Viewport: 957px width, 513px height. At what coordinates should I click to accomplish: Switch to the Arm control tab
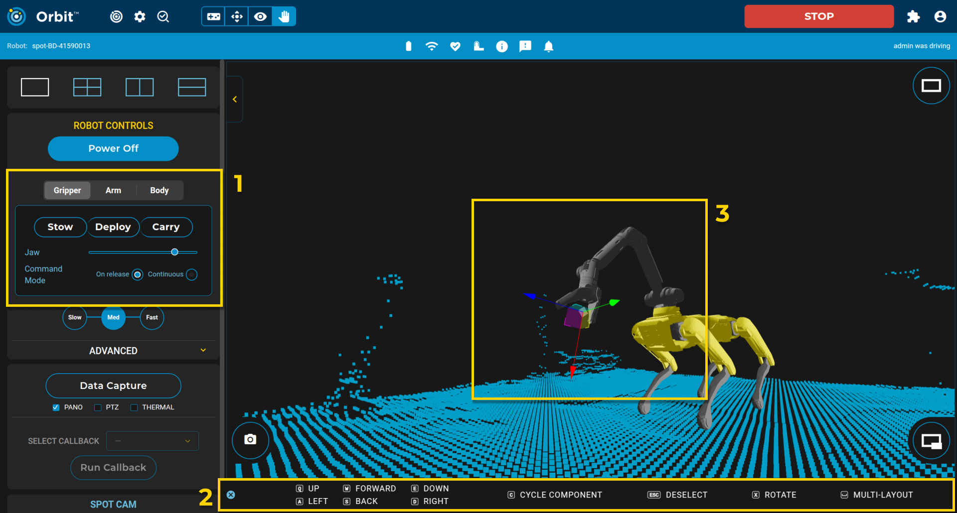tap(113, 190)
